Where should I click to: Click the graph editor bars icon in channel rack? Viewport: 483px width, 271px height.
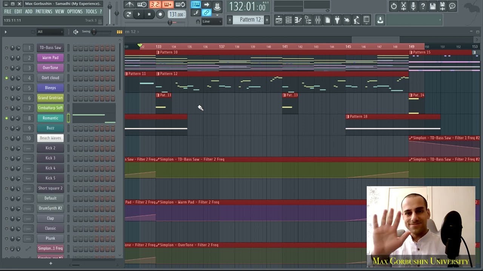[x=119, y=32]
